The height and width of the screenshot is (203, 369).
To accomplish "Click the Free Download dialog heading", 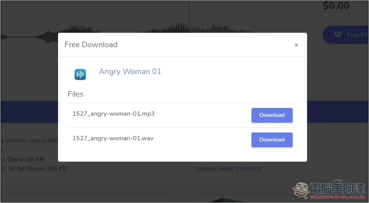I will point(91,44).
